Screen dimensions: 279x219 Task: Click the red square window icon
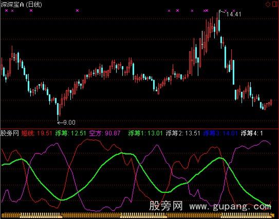pos(275,4)
